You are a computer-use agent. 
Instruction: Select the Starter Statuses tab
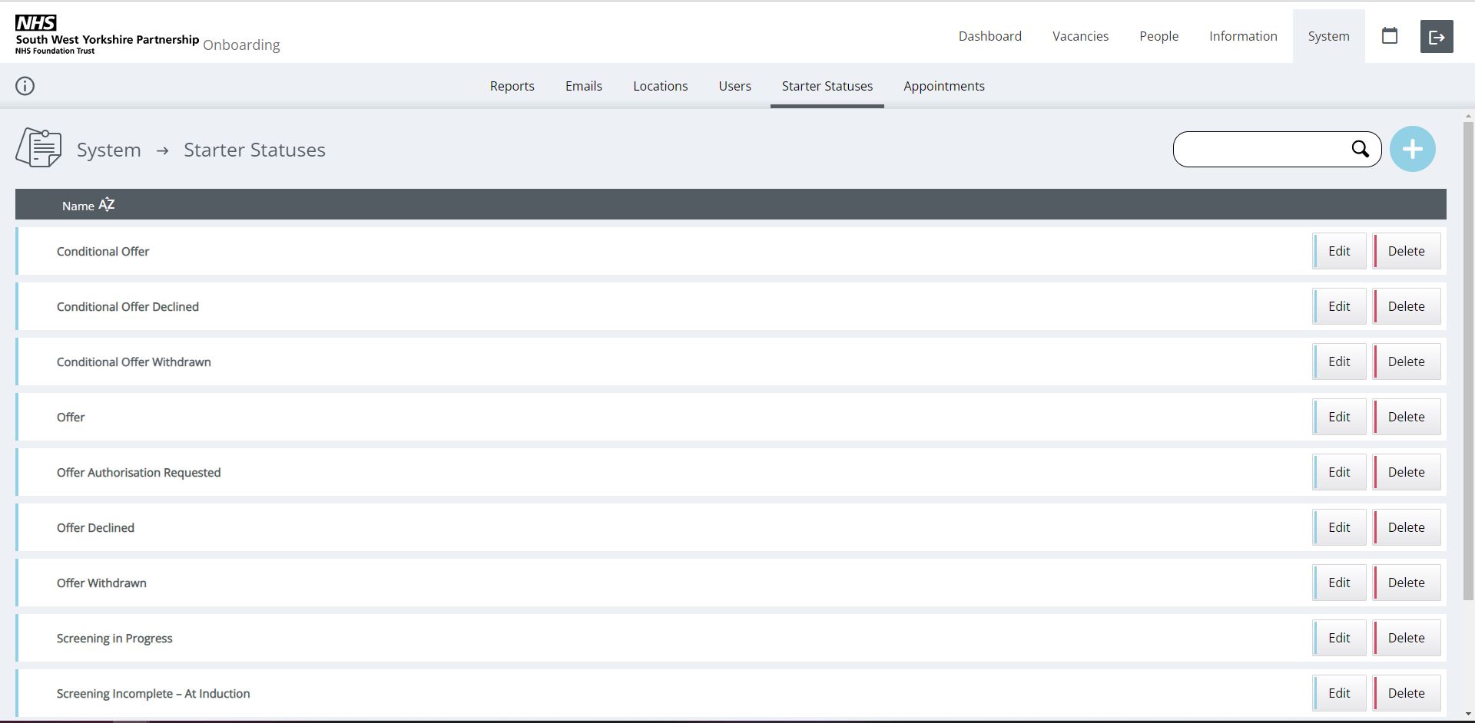827,86
